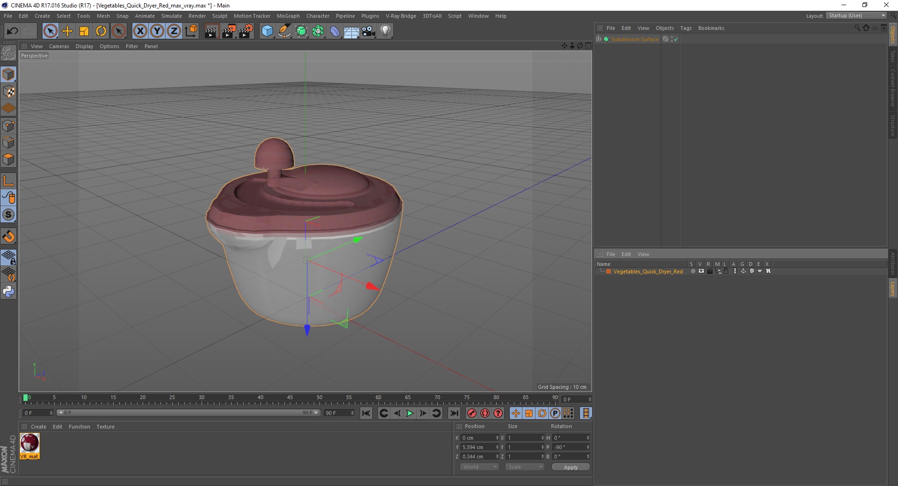Enable Axis mode icon

point(8,181)
